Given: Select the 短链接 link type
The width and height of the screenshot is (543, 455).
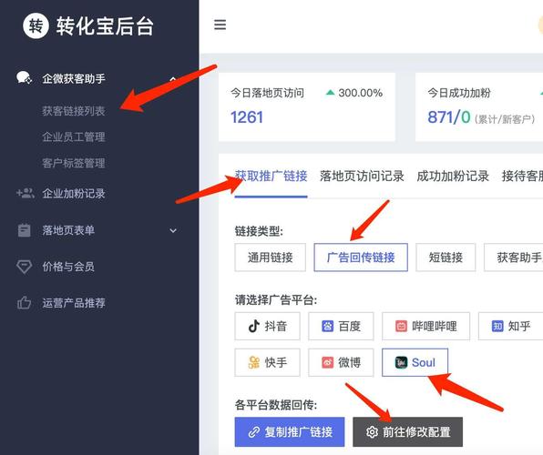Looking at the screenshot, I should (446, 258).
